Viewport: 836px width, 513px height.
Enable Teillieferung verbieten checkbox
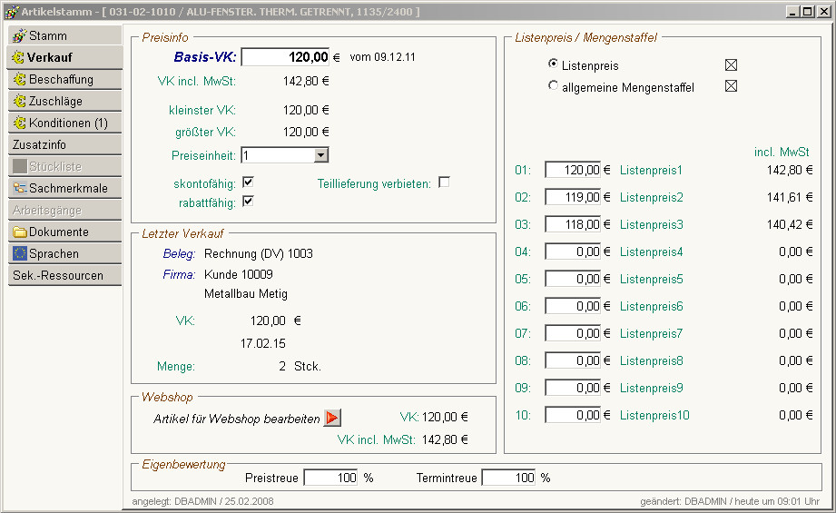pyautogui.click(x=444, y=183)
